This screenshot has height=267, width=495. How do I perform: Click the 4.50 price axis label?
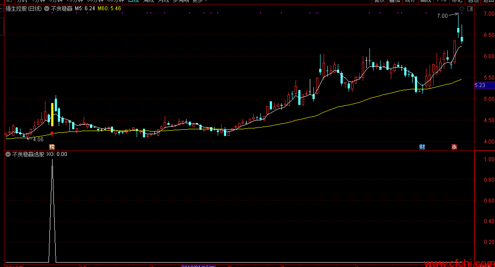(489, 120)
